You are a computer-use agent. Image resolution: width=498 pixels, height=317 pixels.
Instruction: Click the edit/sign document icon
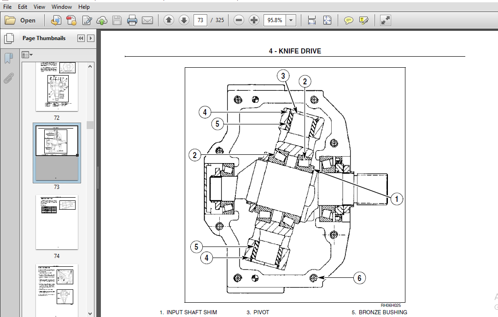click(87, 20)
